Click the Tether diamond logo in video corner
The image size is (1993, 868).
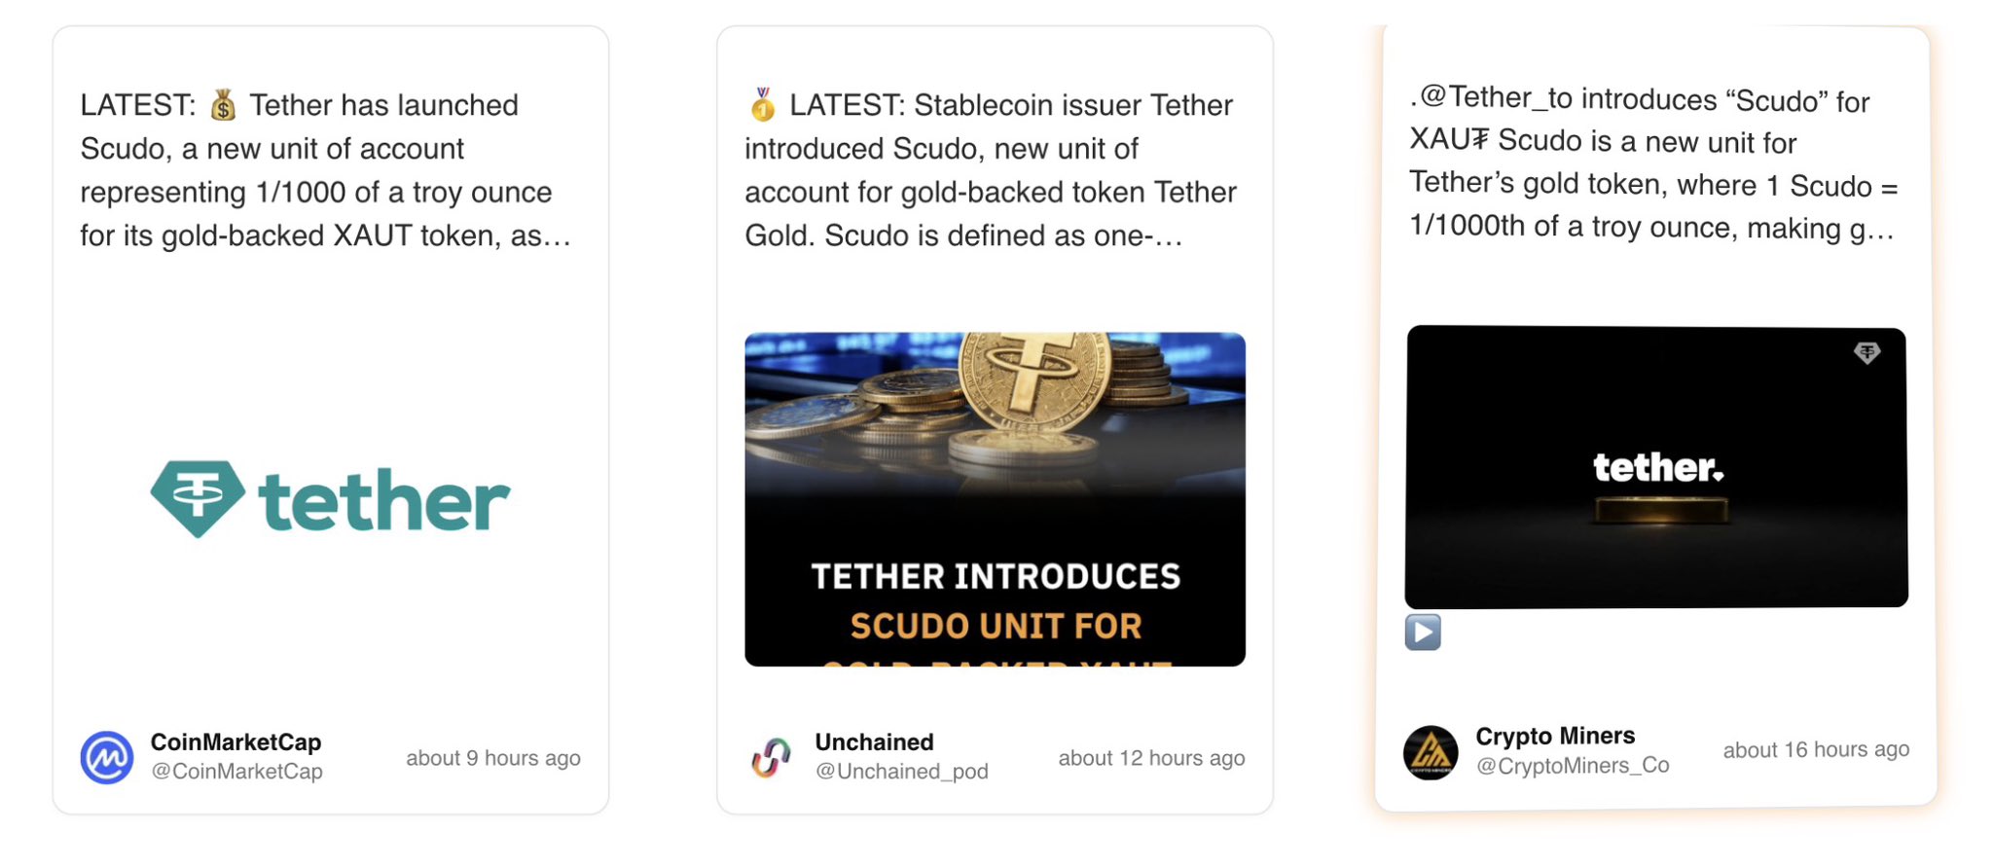tap(1866, 353)
